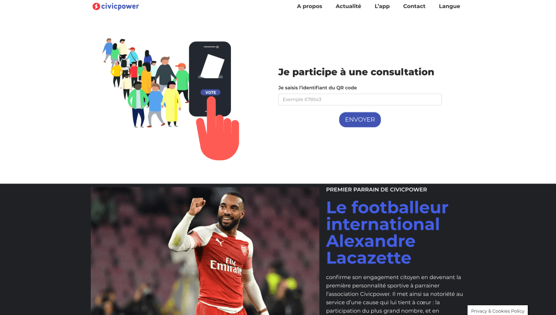Open the L'app menu link

(382, 6)
